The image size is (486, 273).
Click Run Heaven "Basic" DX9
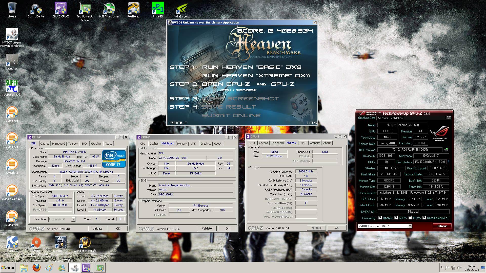(252, 67)
